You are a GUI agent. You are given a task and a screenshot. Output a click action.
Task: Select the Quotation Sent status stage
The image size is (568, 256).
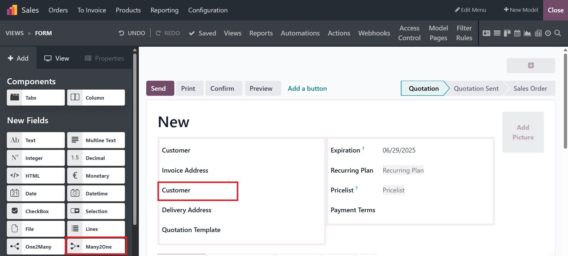click(x=476, y=88)
